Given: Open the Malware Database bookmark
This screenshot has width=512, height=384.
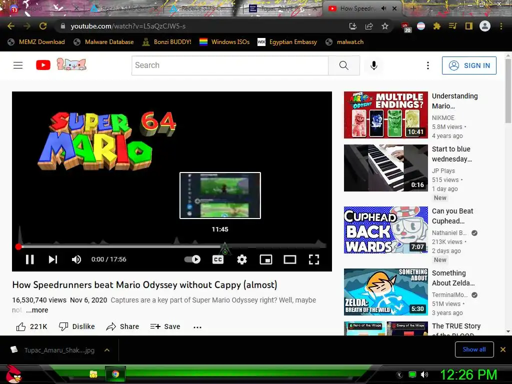Looking at the screenshot, I should tap(104, 42).
